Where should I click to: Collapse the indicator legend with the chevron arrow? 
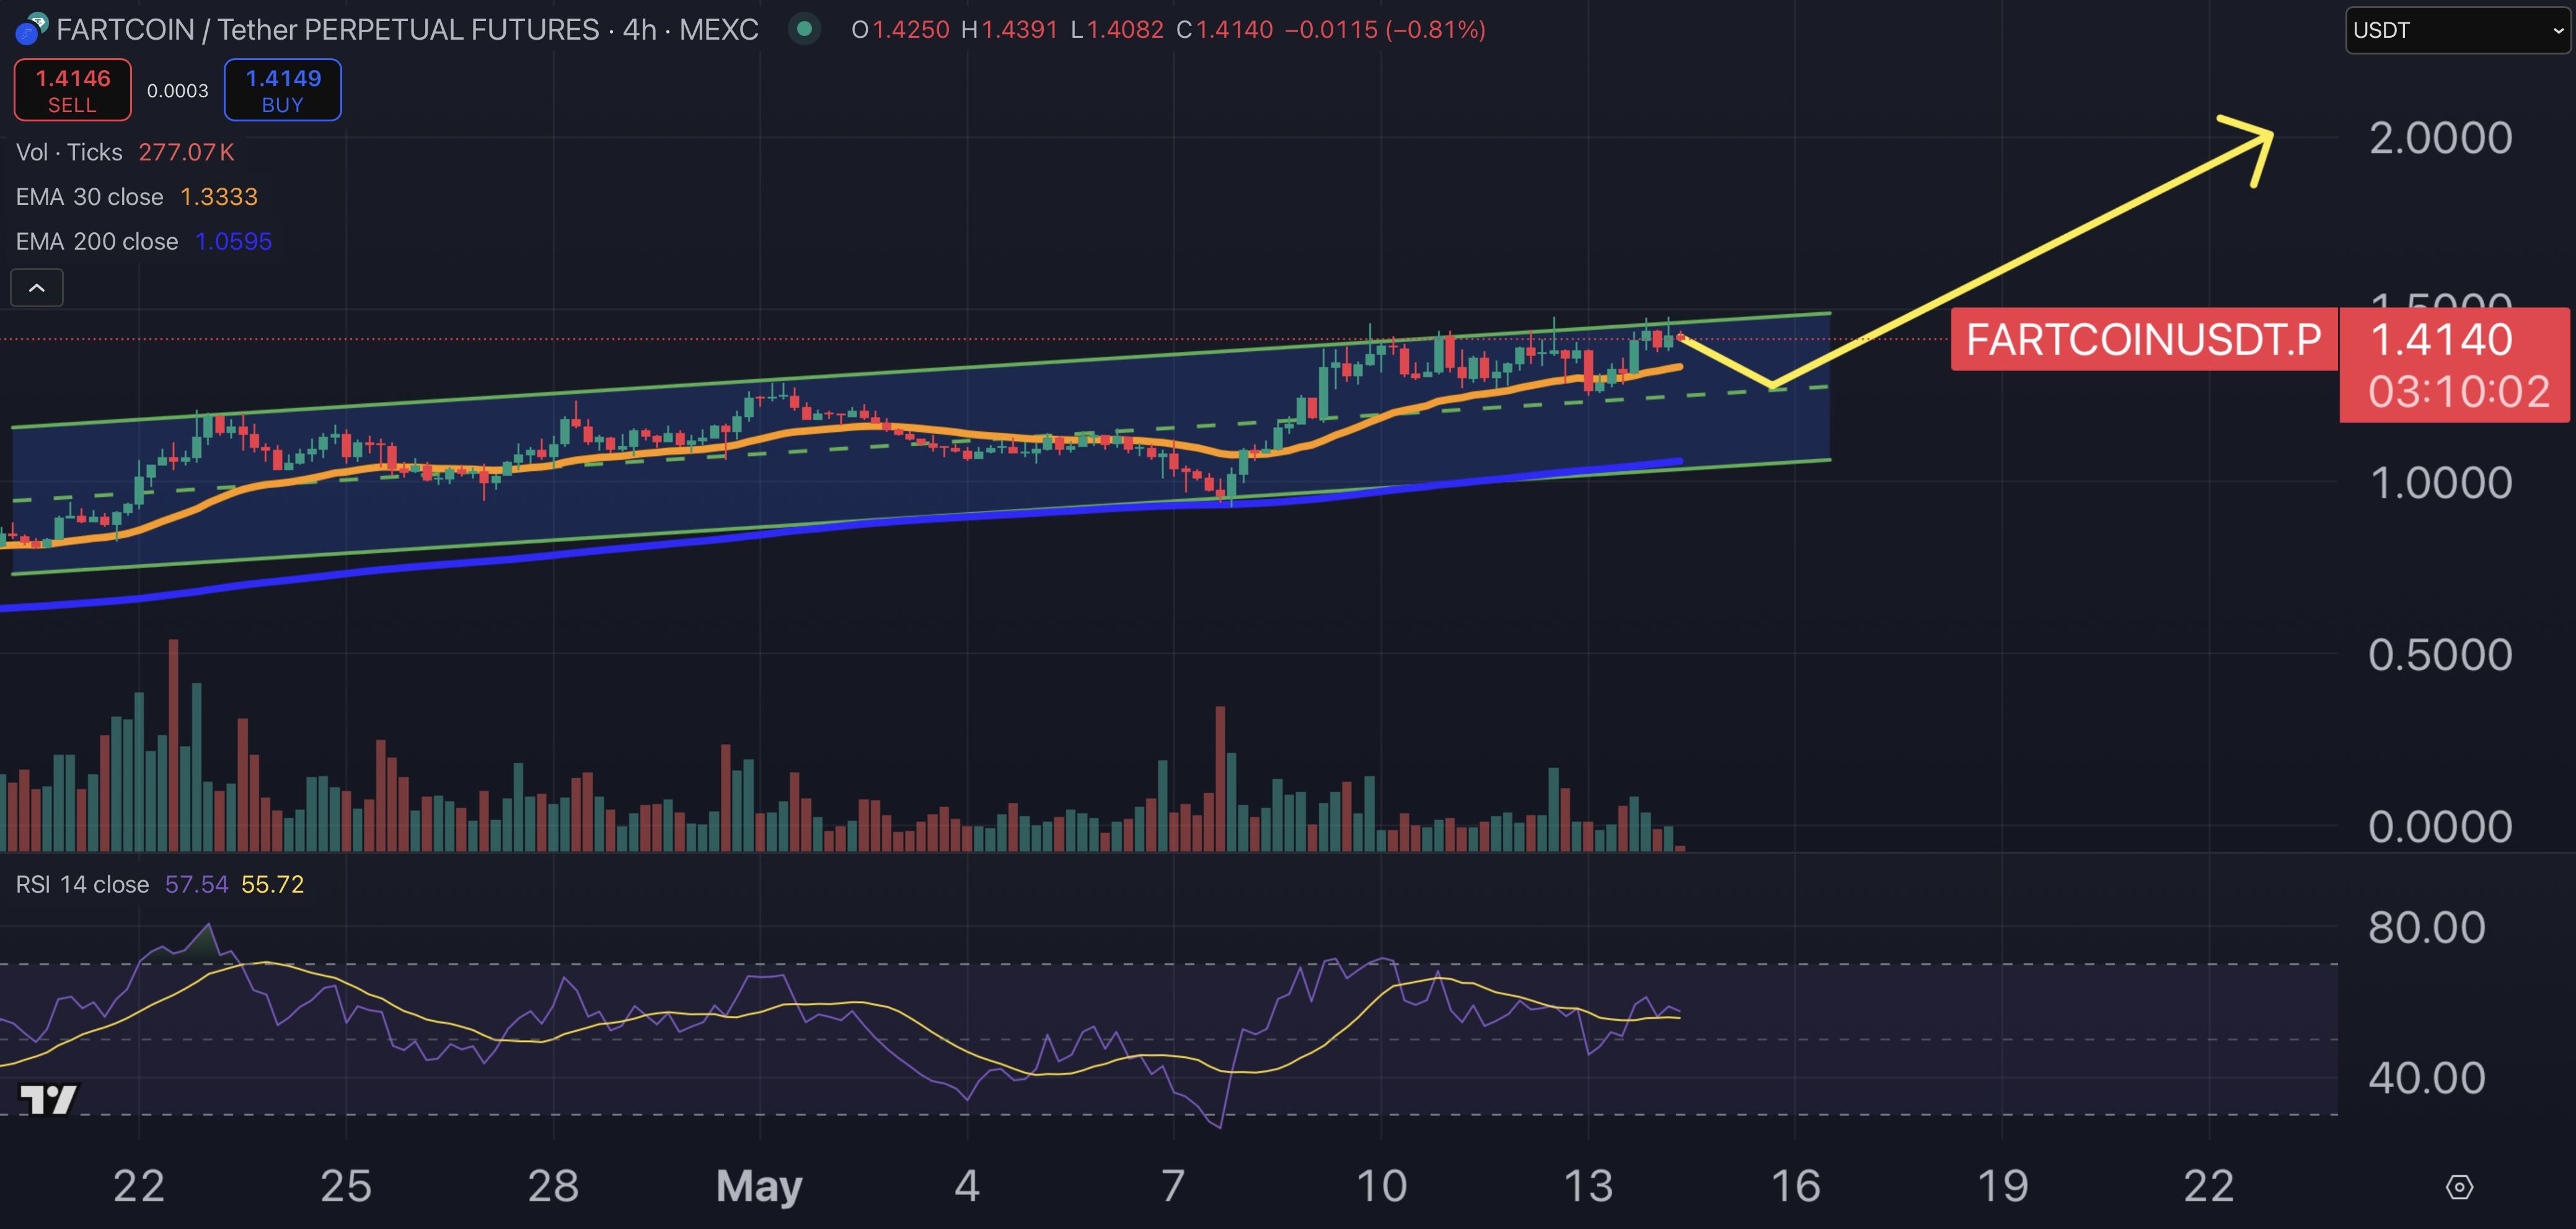point(36,288)
